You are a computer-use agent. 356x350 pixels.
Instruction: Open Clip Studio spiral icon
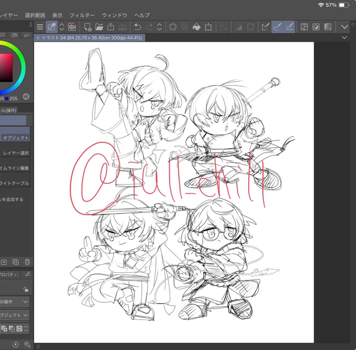72,27
